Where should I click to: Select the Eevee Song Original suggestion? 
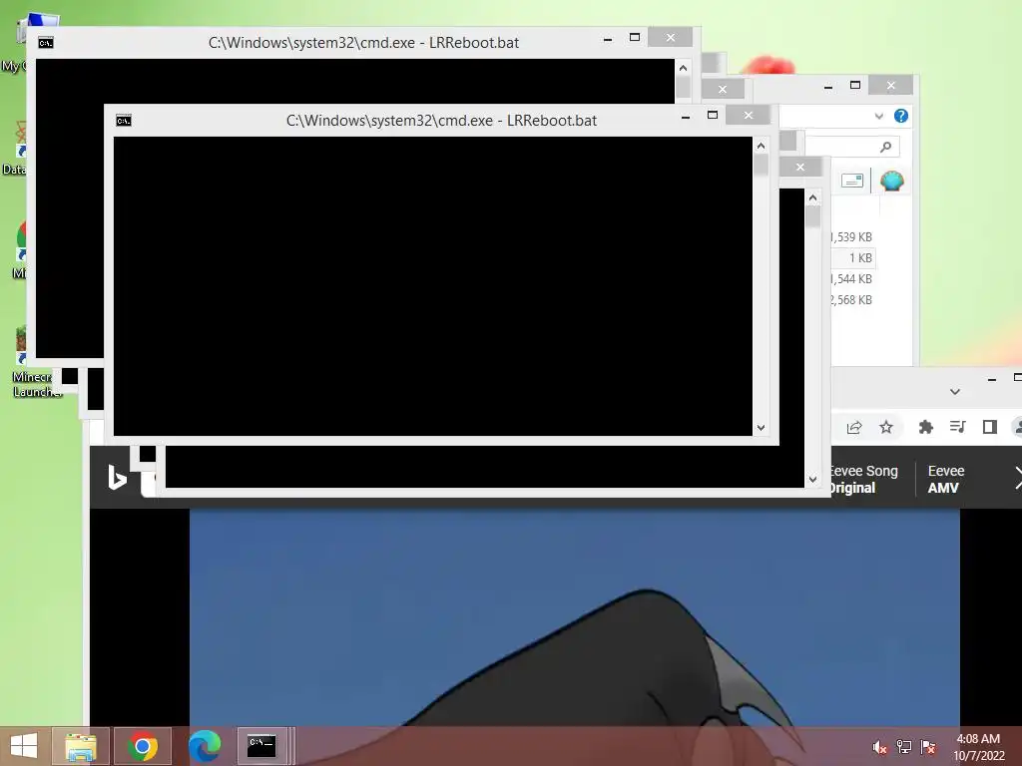point(864,480)
